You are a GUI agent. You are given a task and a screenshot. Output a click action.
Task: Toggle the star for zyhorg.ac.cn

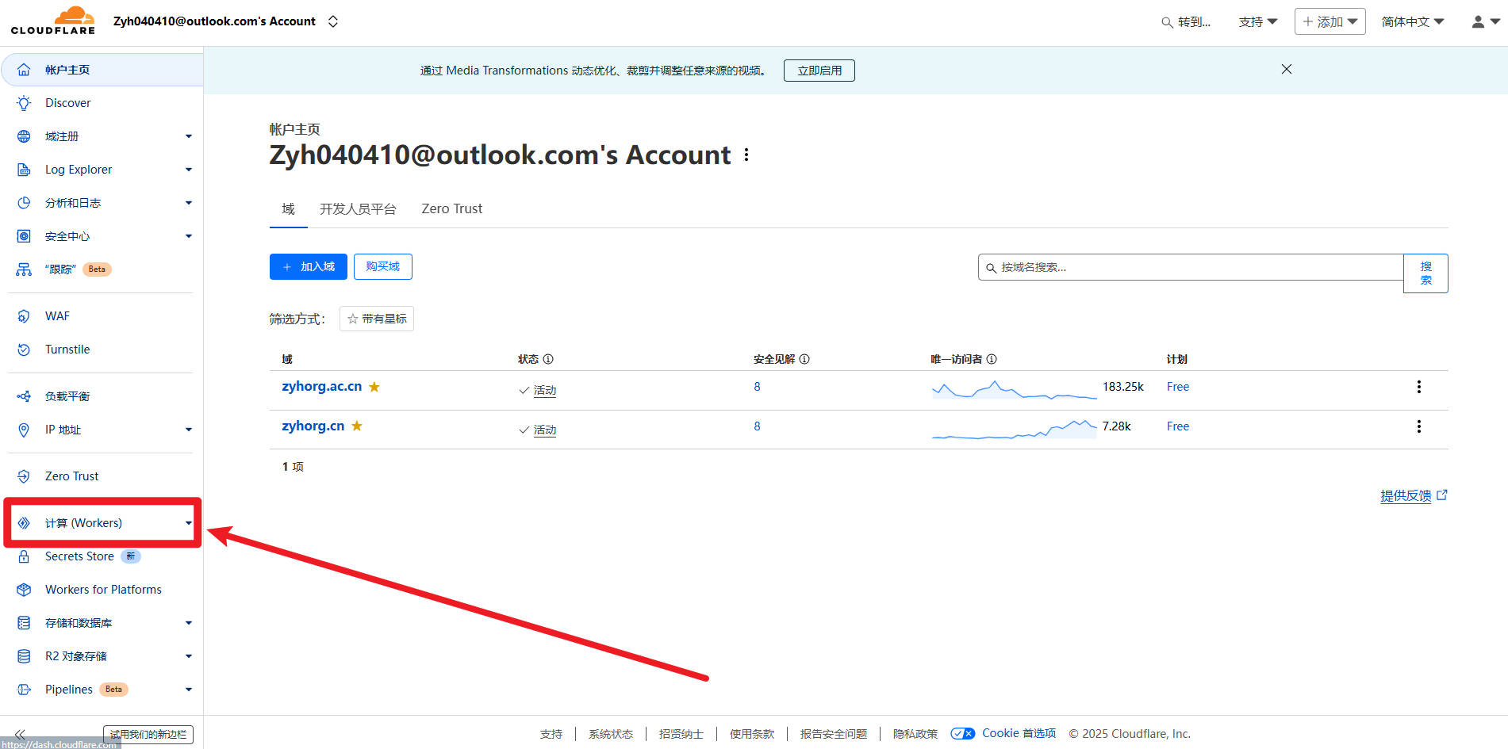[374, 387]
